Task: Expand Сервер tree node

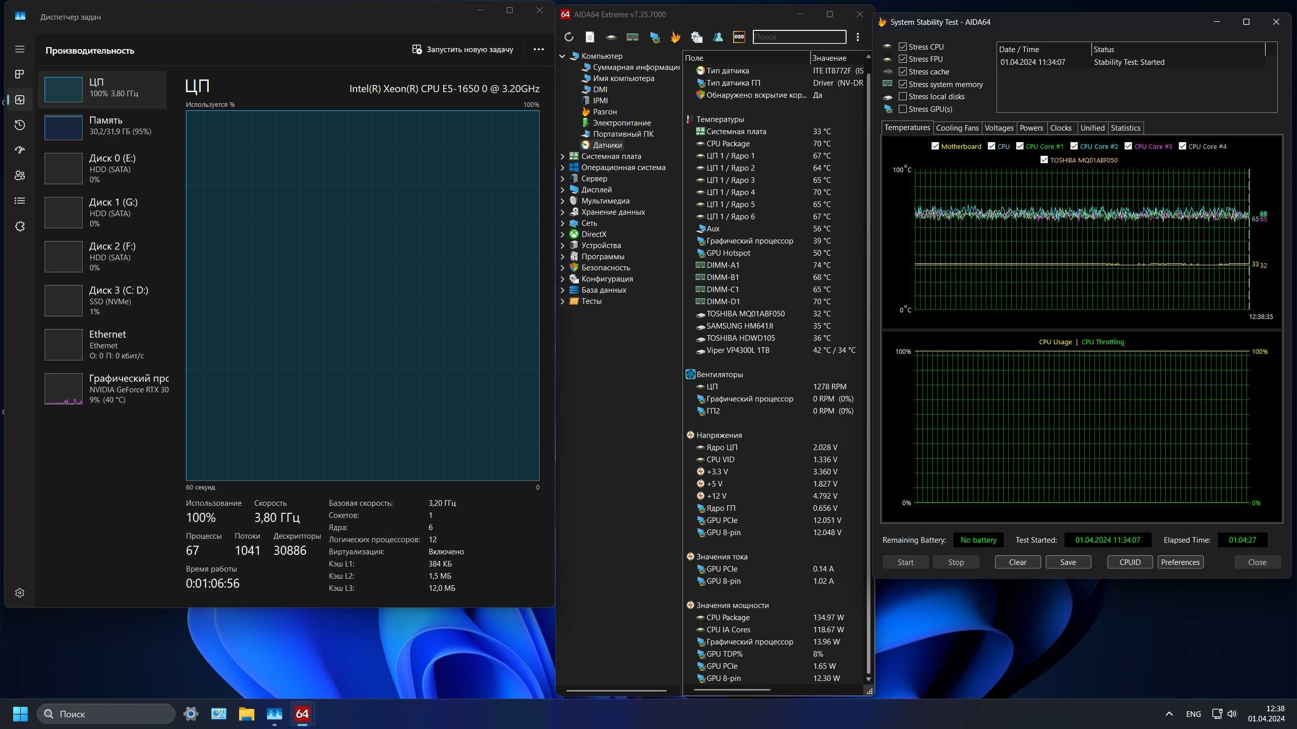Action: [x=562, y=179]
